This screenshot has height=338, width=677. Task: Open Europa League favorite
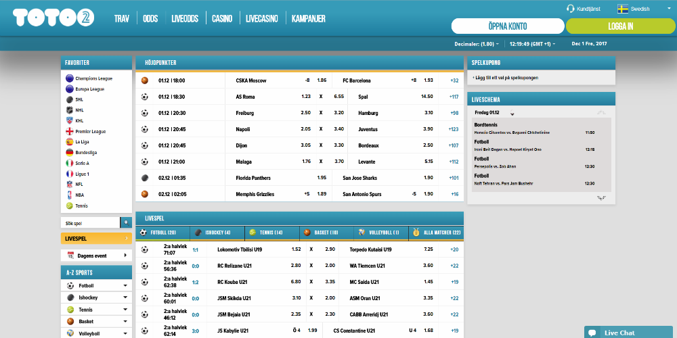coord(69,89)
